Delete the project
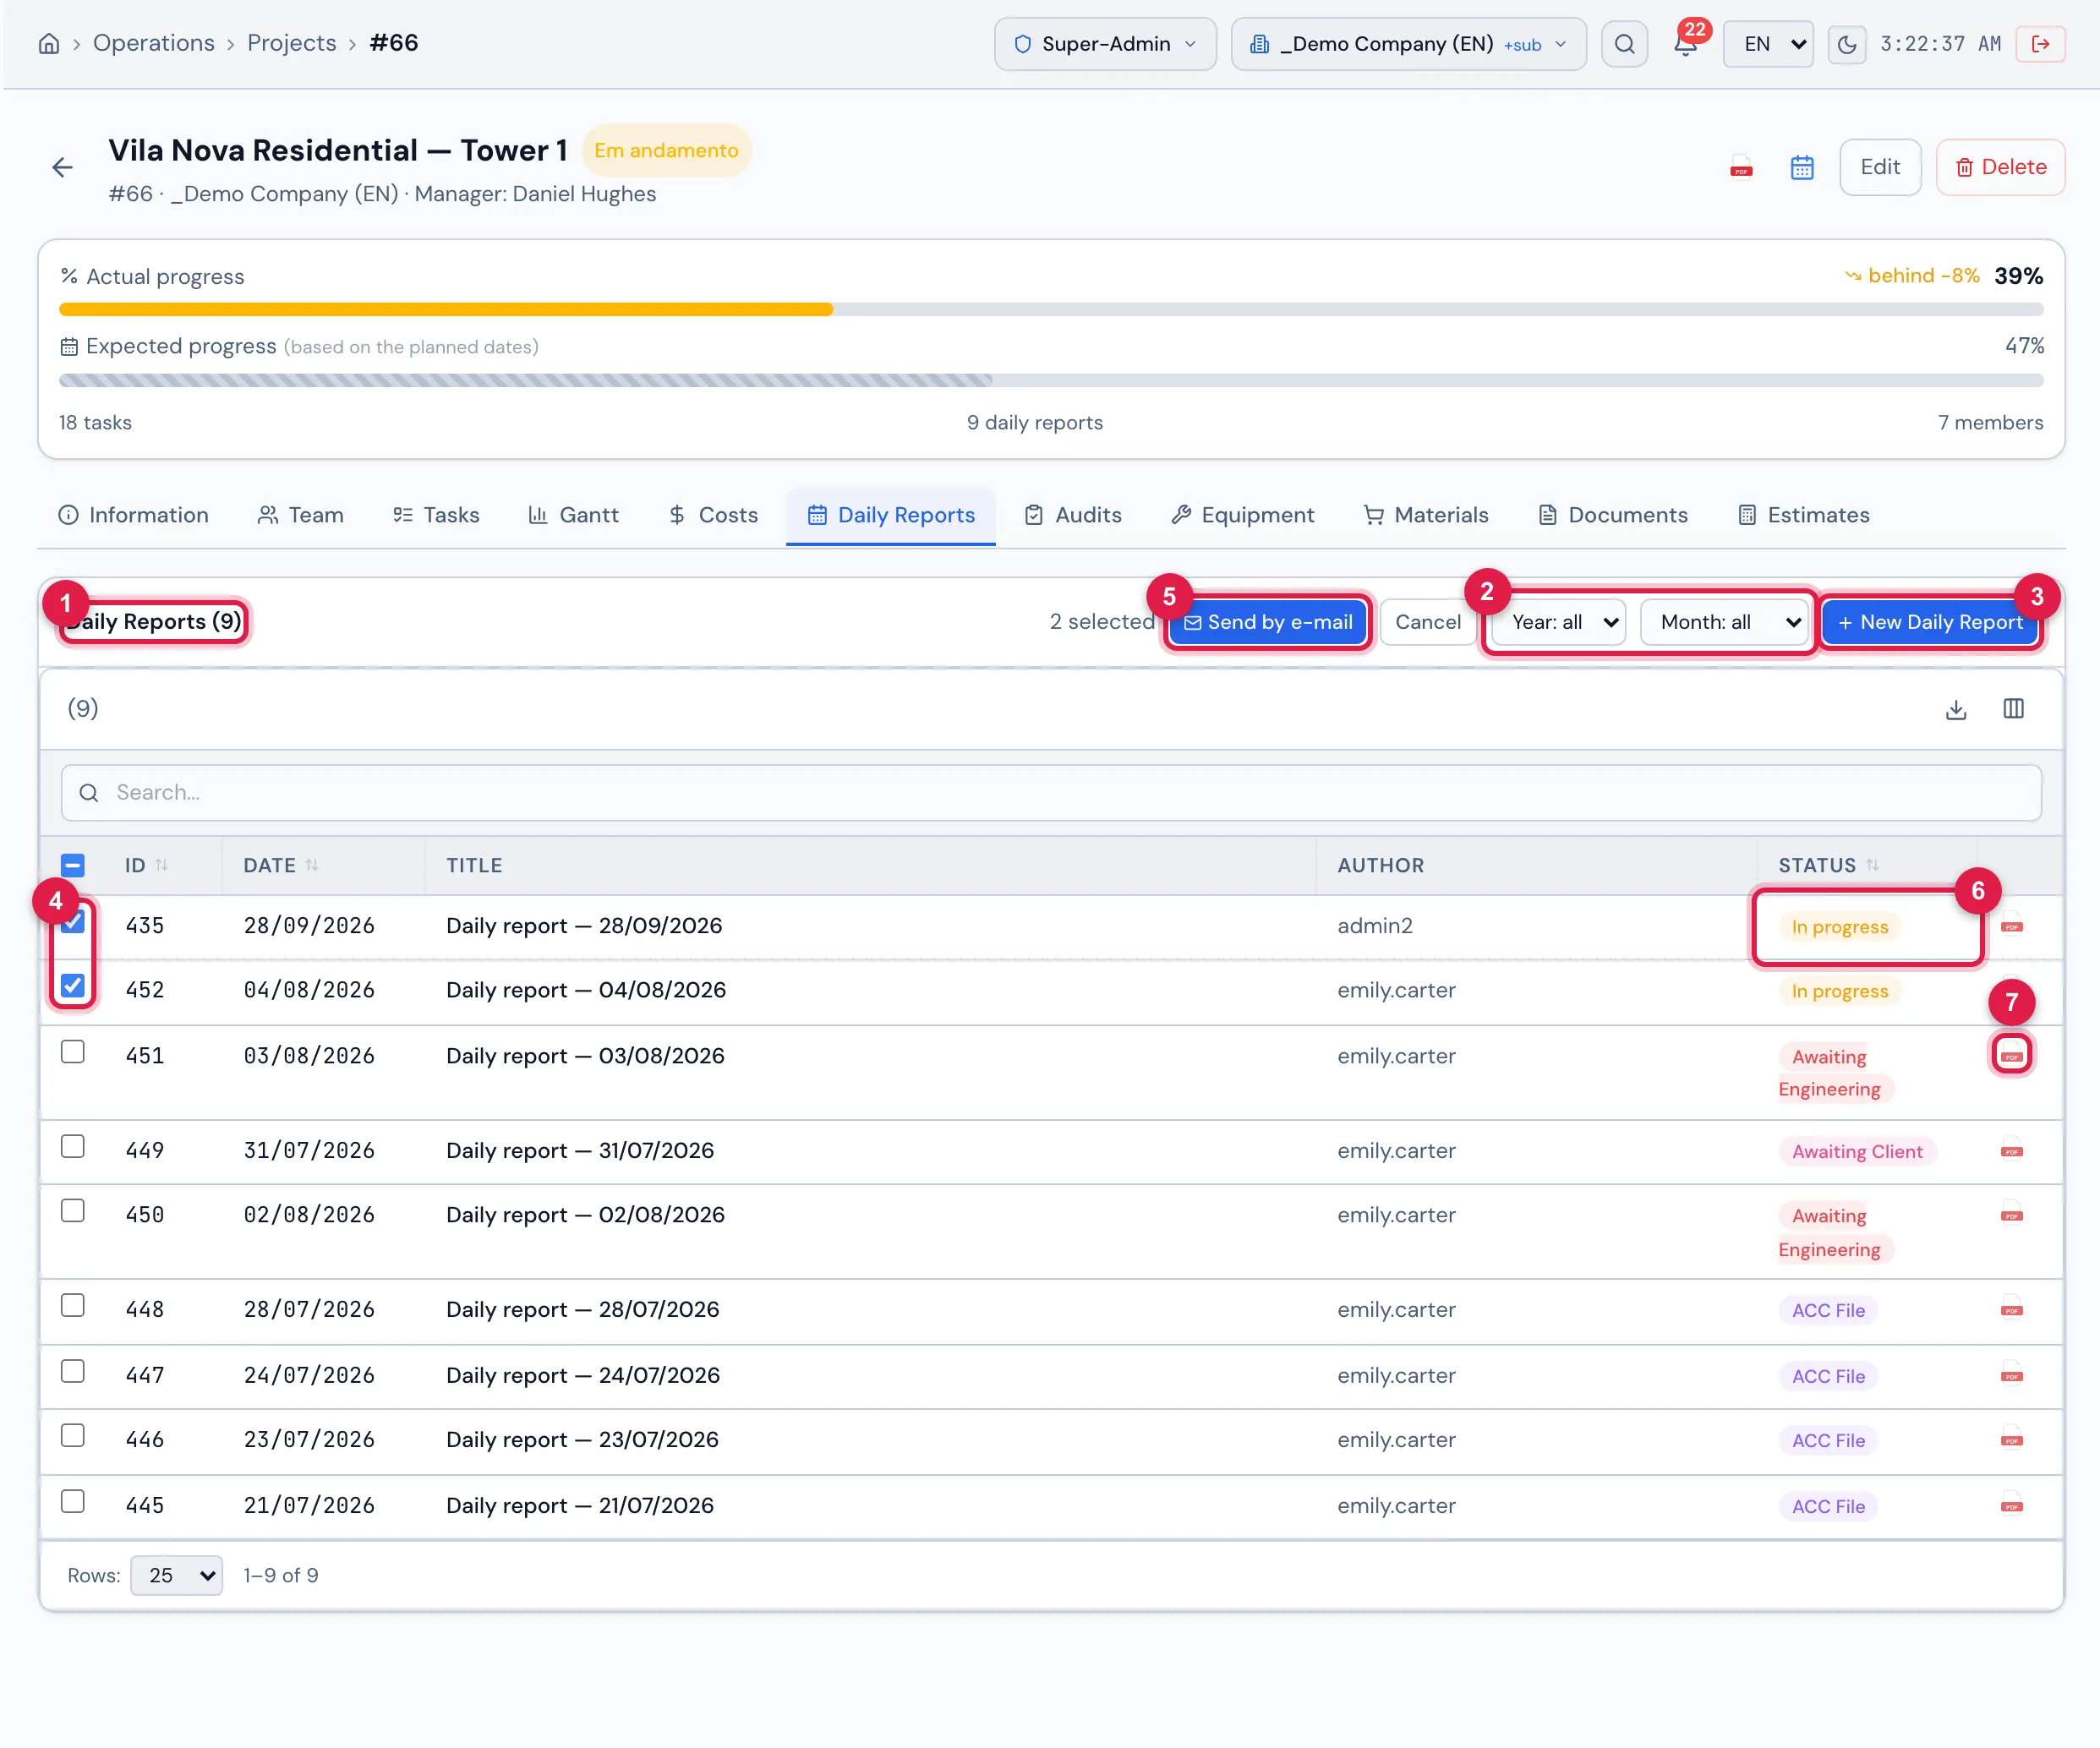The image size is (2100, 1748). [2000, 167]
